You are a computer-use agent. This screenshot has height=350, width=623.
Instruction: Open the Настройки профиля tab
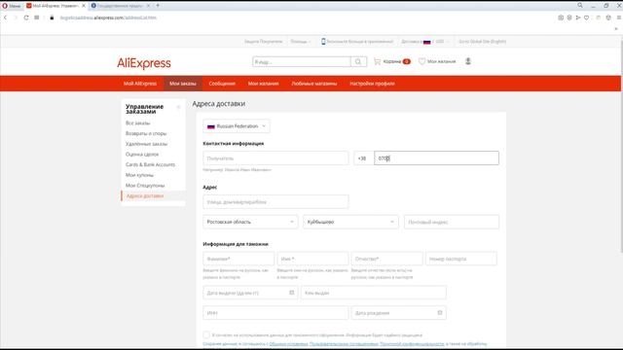click(372, 84)
